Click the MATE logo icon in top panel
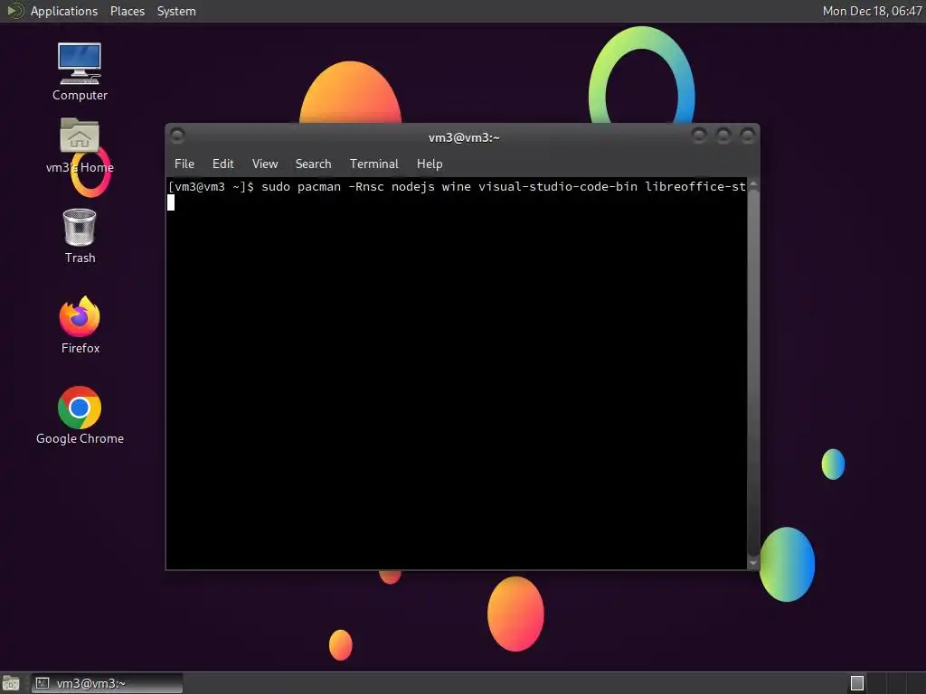Viewport: 926px width, 694px height. point(14,11)
